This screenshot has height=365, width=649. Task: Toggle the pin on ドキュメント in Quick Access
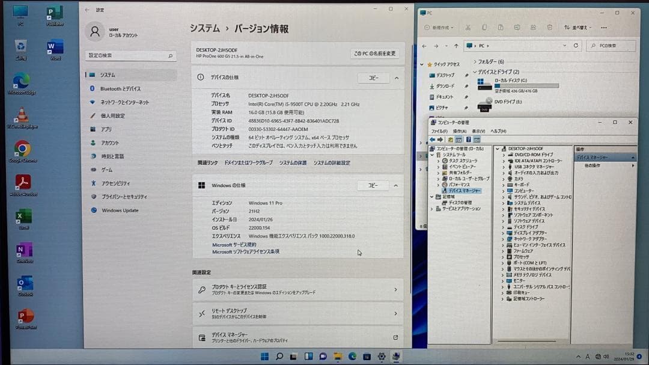pyautogui.click(x=466, y=97)
